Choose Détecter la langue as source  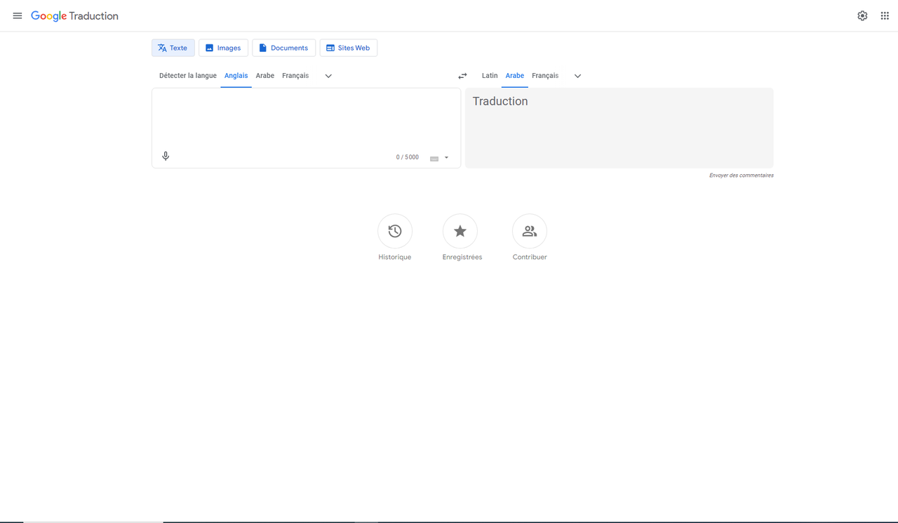(x=187, y=76)
